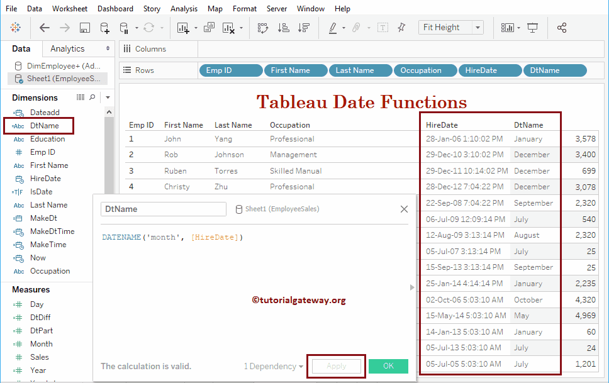Open the Analysis menu
This screenshot has height=383, width=609.
coord(184,9)
